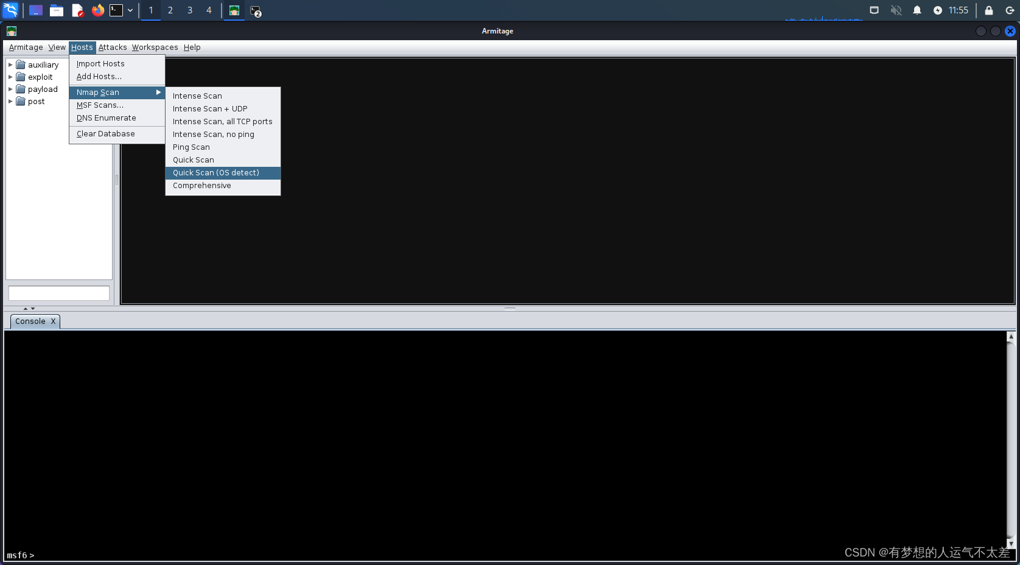The height and width of the screenshot is (565, 1020).
Task: Open the file manager taskbar icon
Action: point(57,10)
